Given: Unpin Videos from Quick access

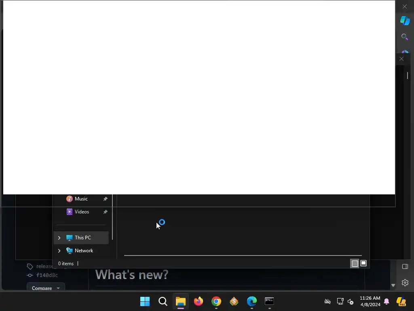Looking at the screenshot, I should point(106,212).
